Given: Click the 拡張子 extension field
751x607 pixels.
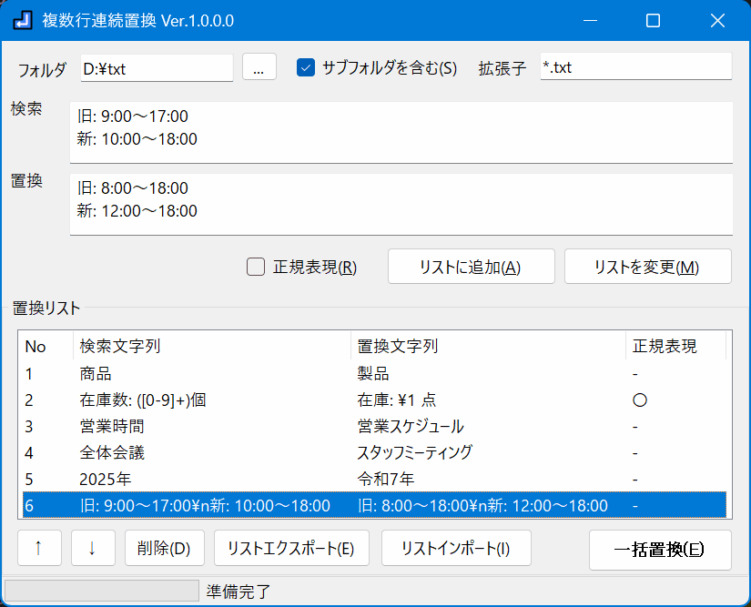Looking at the screenshot, I should [634, 67].
